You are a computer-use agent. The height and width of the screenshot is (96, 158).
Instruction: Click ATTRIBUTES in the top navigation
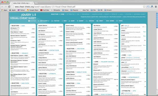70,14
